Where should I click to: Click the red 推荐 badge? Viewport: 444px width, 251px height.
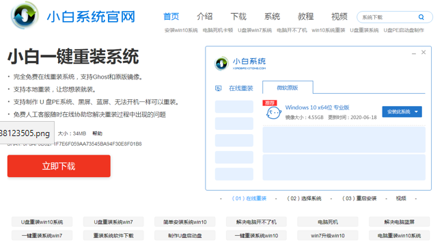pyautogui.click(x=270, y=103)
